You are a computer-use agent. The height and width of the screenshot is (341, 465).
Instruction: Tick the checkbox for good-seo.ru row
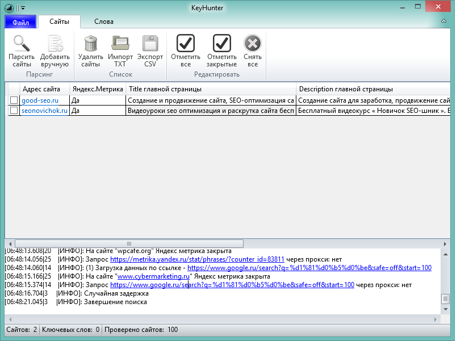tap(14, 100)
